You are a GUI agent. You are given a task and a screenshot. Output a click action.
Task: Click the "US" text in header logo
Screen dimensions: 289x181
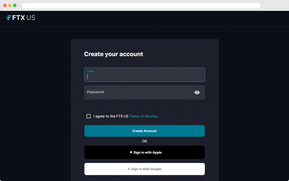point(31,17)
